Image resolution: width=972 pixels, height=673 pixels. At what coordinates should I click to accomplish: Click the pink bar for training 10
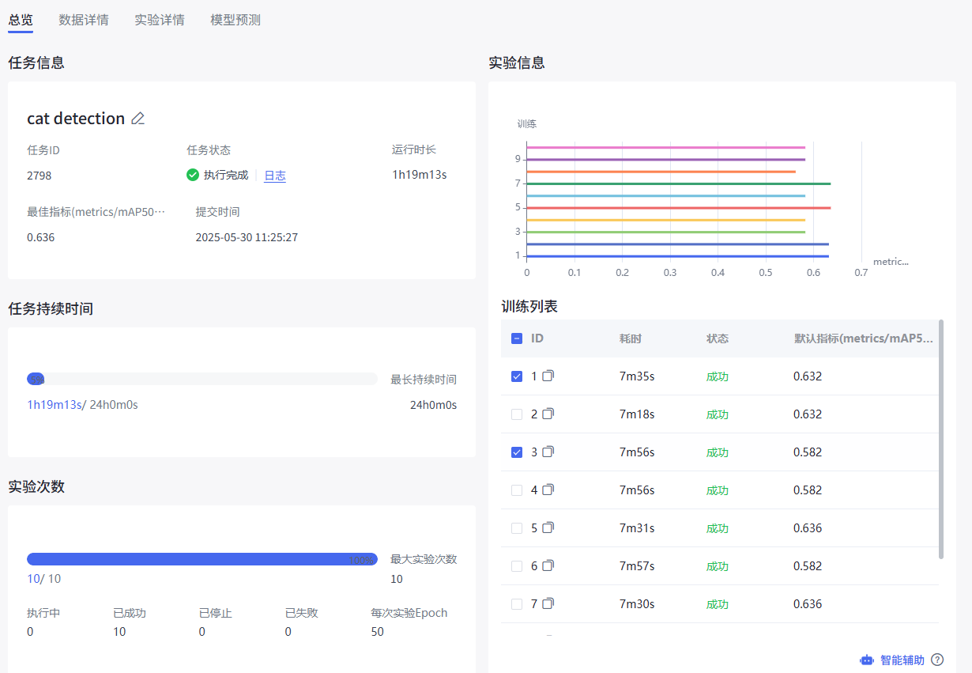pyautogui.click(x=666, y=147)
